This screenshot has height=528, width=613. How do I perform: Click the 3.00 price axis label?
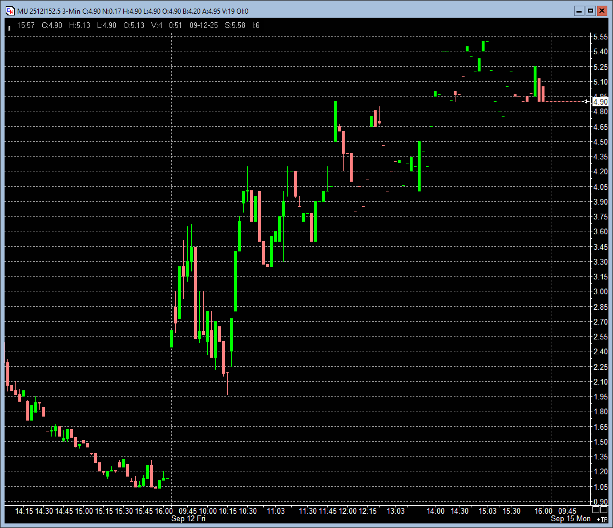coord(600,291)
